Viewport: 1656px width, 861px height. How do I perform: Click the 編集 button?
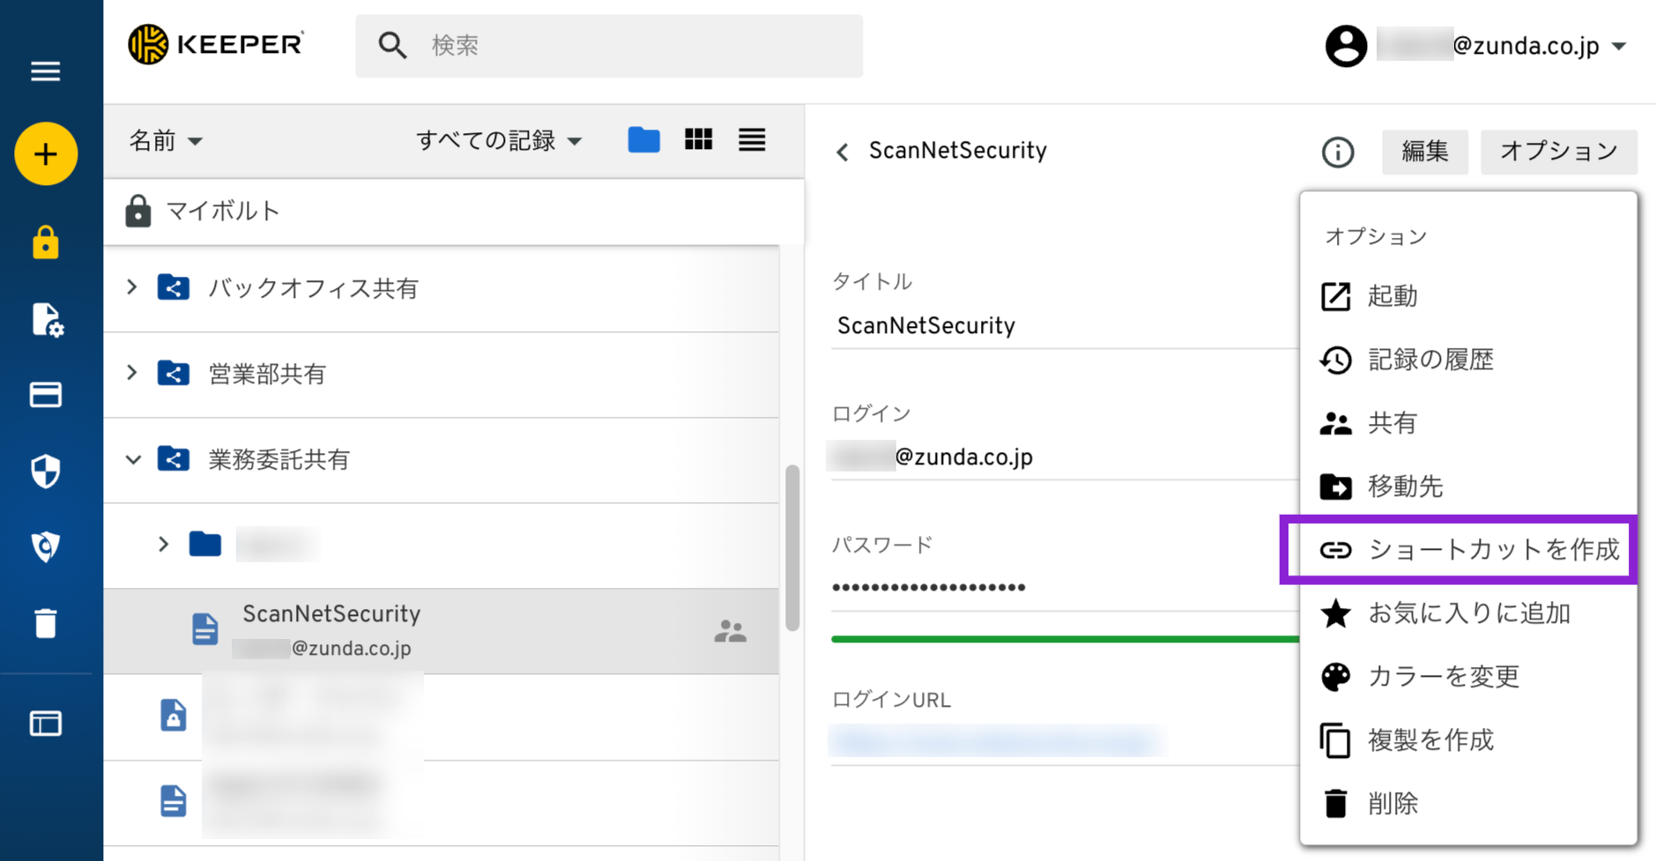point(1424,152)
